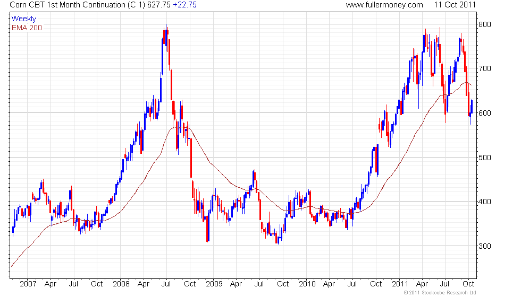Click the red 'EMA 200' legend label
The image size is (521, 297).
click(x=27, y=28)
